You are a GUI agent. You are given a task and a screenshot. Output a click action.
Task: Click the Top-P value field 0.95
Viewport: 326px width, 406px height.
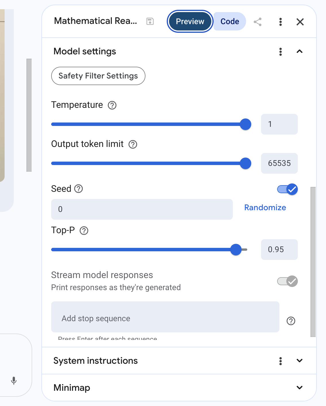(279, 250)
